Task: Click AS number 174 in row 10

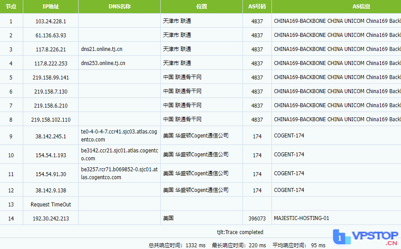Action: pos(257,155)
